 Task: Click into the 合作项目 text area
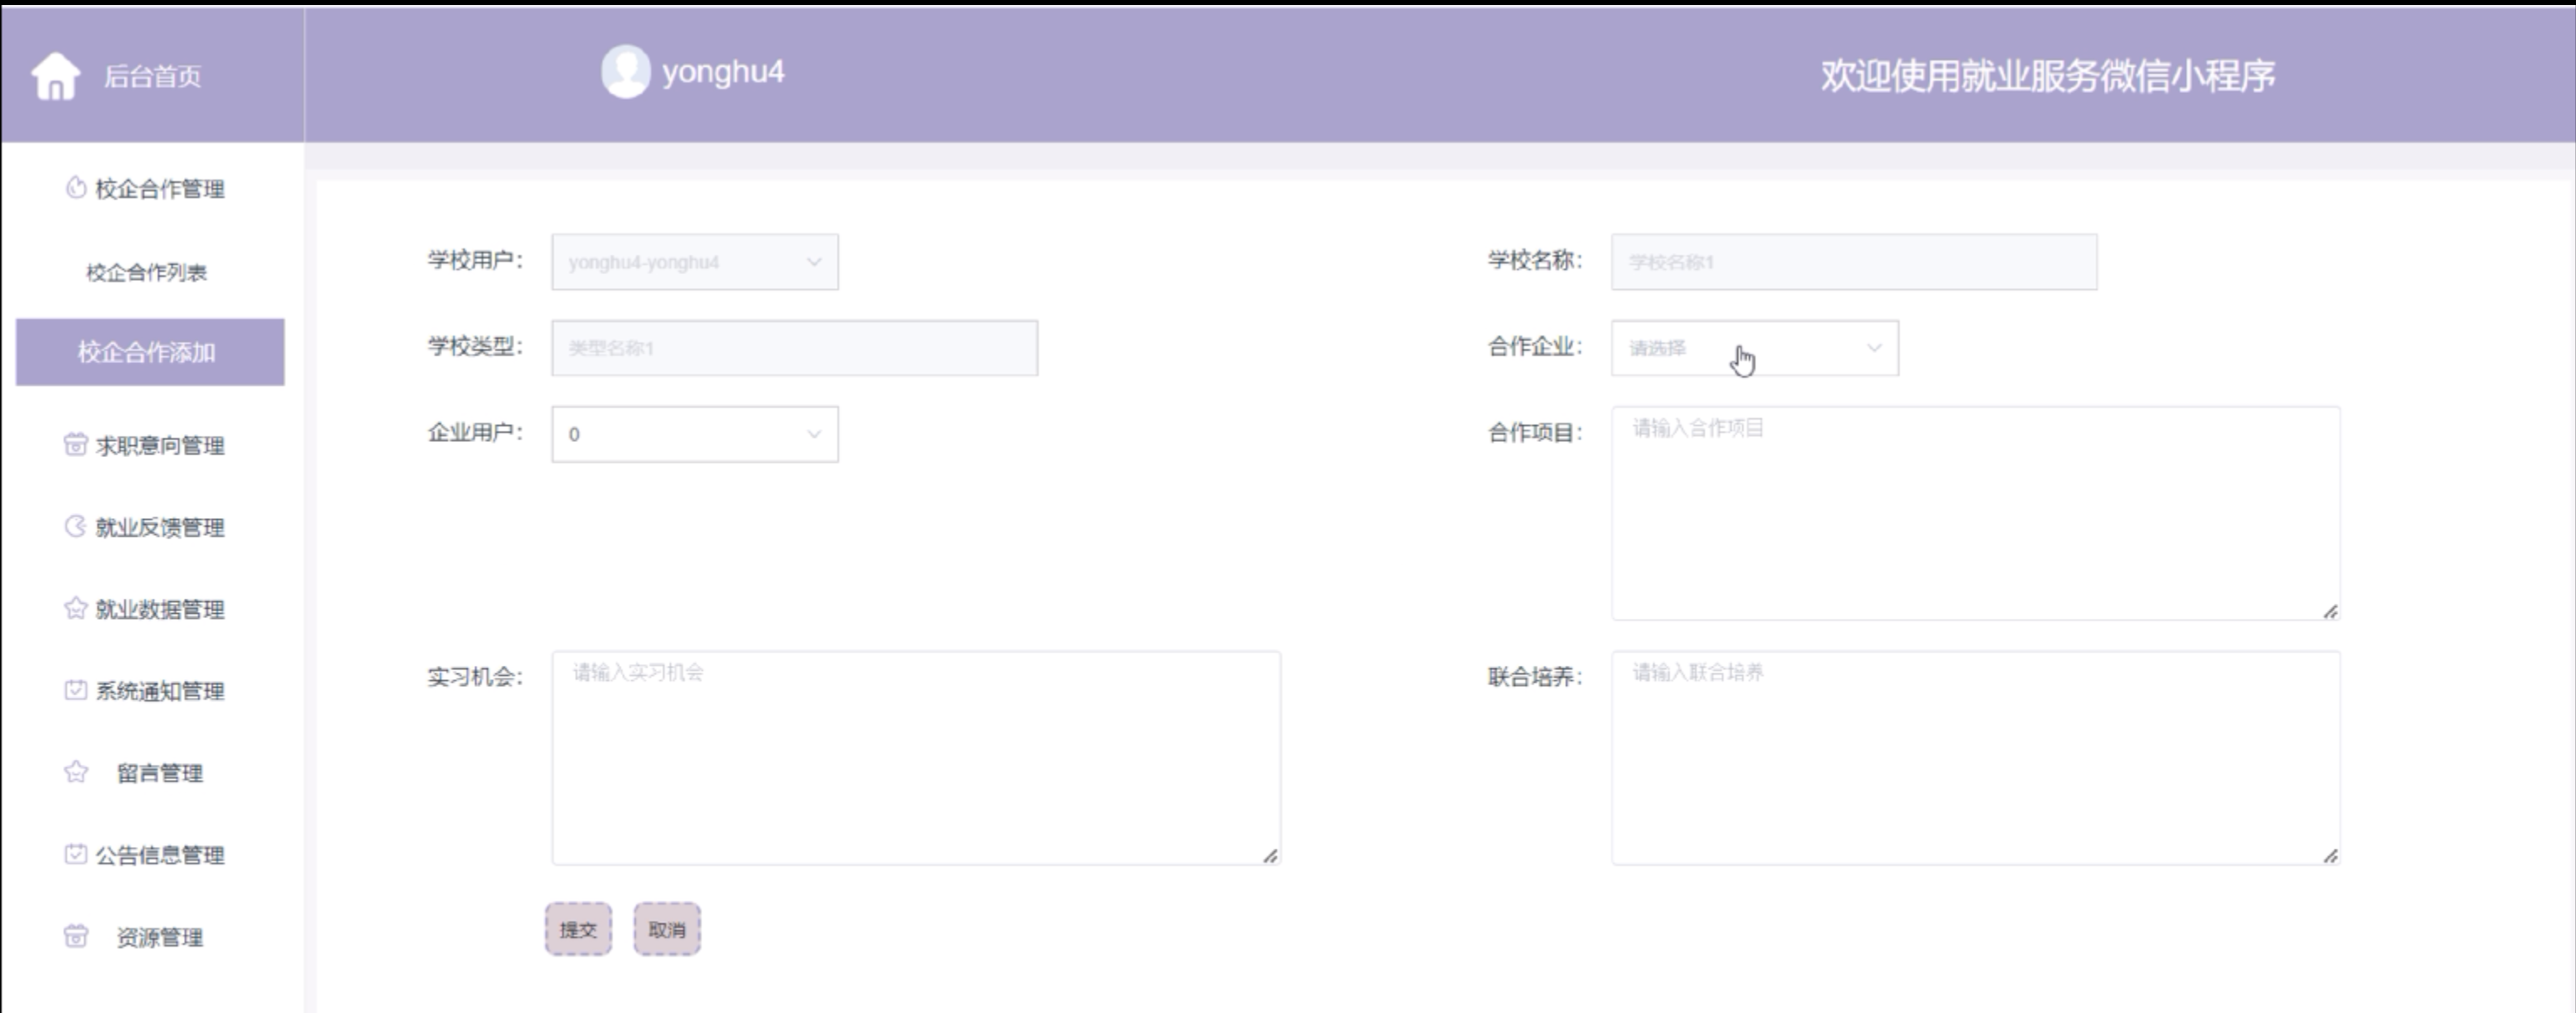(x=1974, y=512)
